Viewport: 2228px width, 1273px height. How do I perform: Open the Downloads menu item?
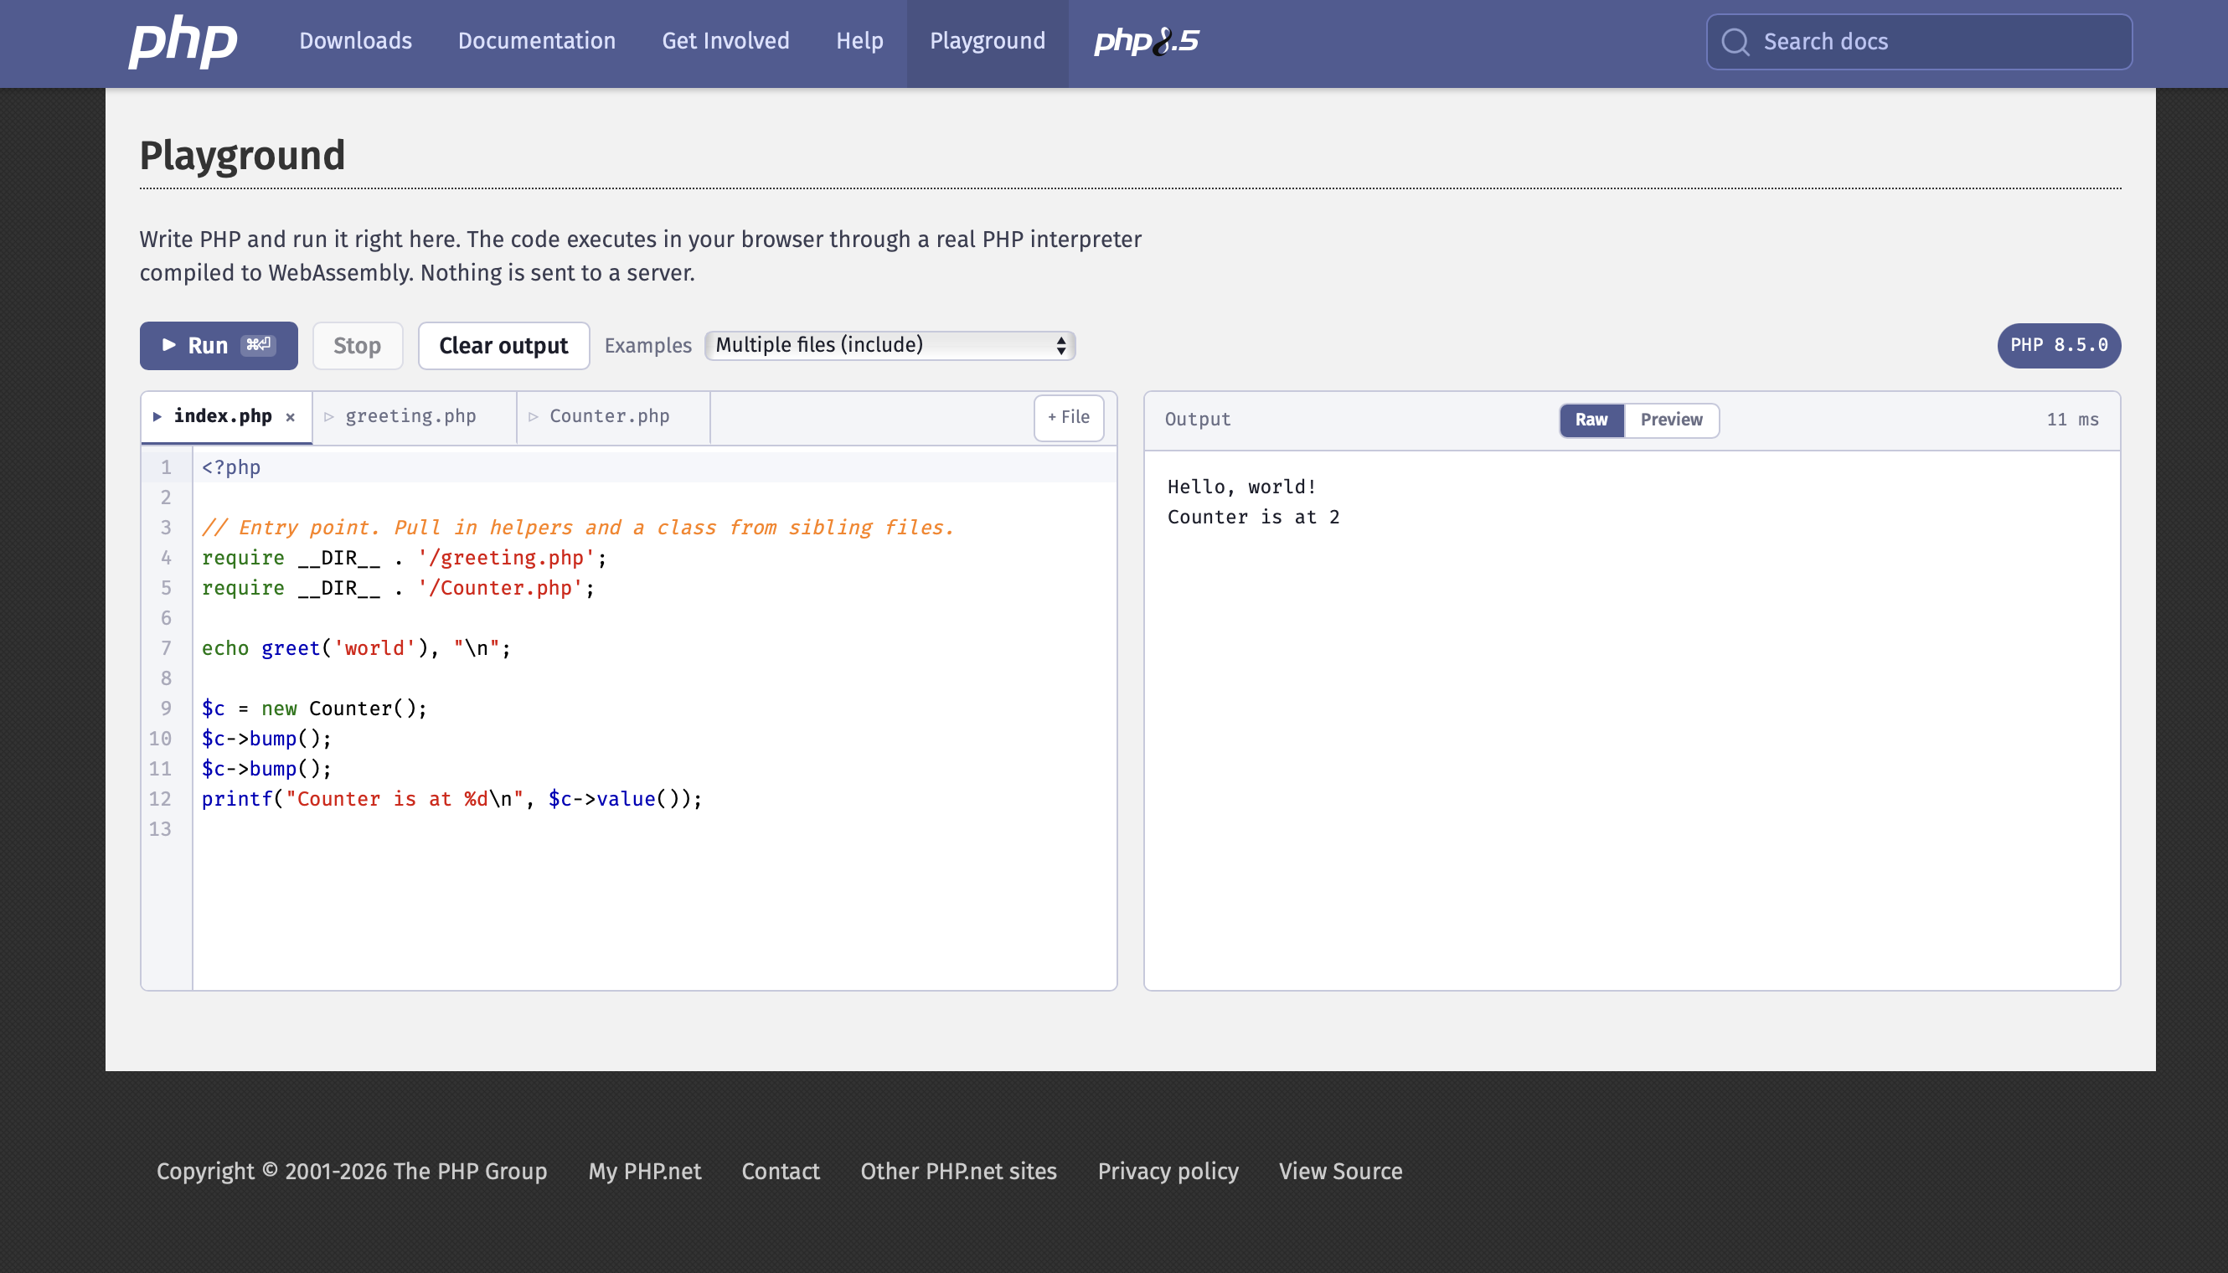355,41
